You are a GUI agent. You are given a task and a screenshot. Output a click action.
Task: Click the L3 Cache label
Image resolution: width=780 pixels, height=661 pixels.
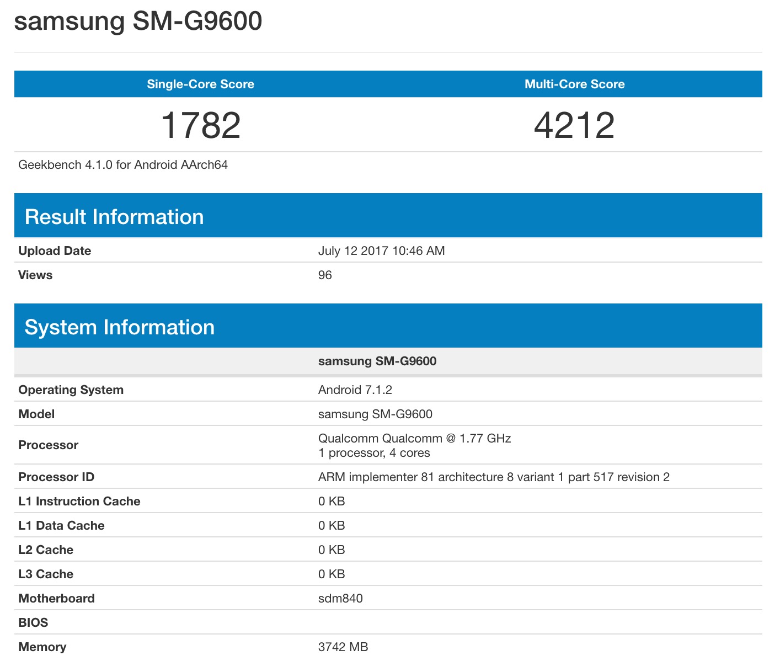click(46, 574)
